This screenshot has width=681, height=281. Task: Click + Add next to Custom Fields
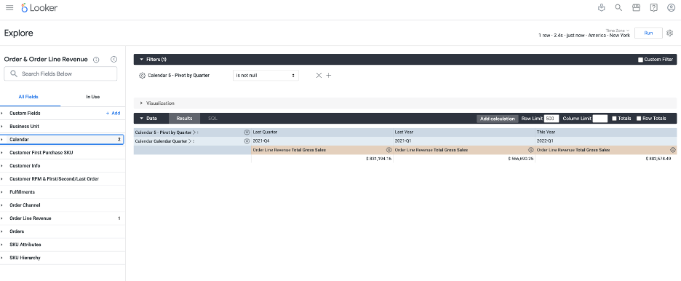pyautogui.click(x=113, y=114)
